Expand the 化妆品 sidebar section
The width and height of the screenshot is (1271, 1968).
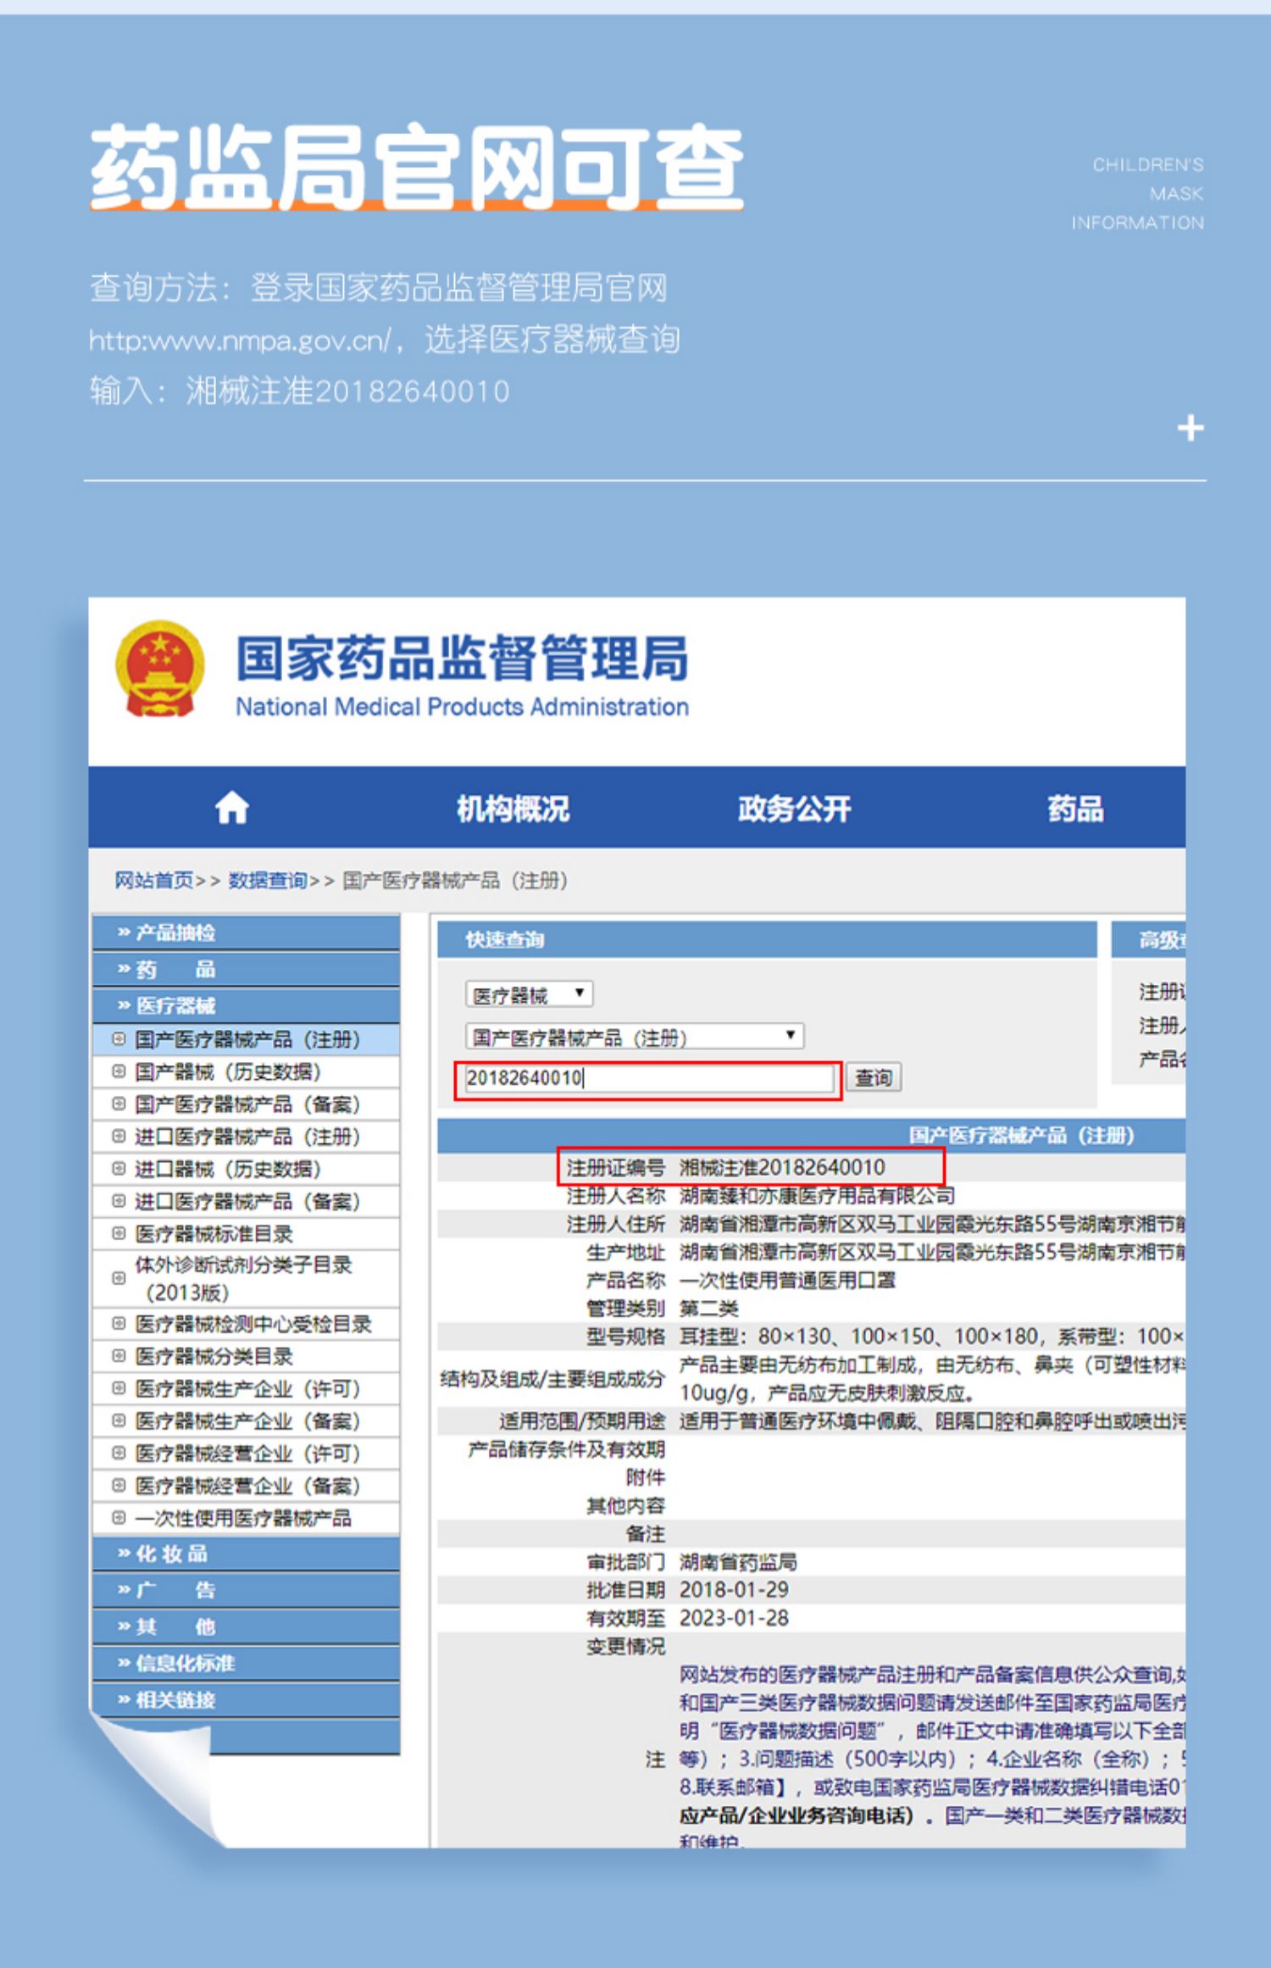(246, 1554)
